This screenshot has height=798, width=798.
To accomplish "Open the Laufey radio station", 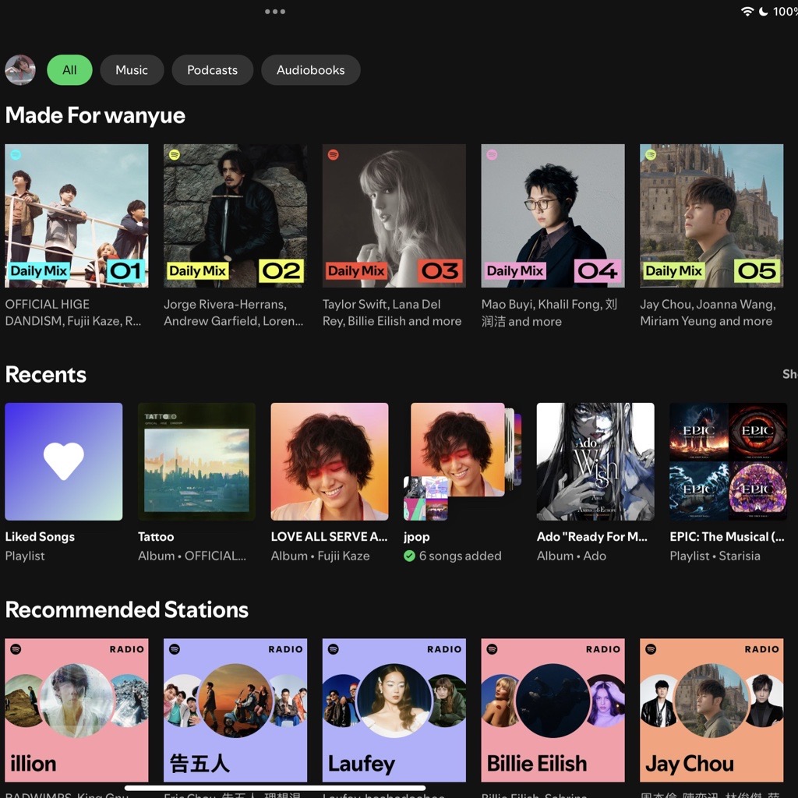I will [394, 709].
